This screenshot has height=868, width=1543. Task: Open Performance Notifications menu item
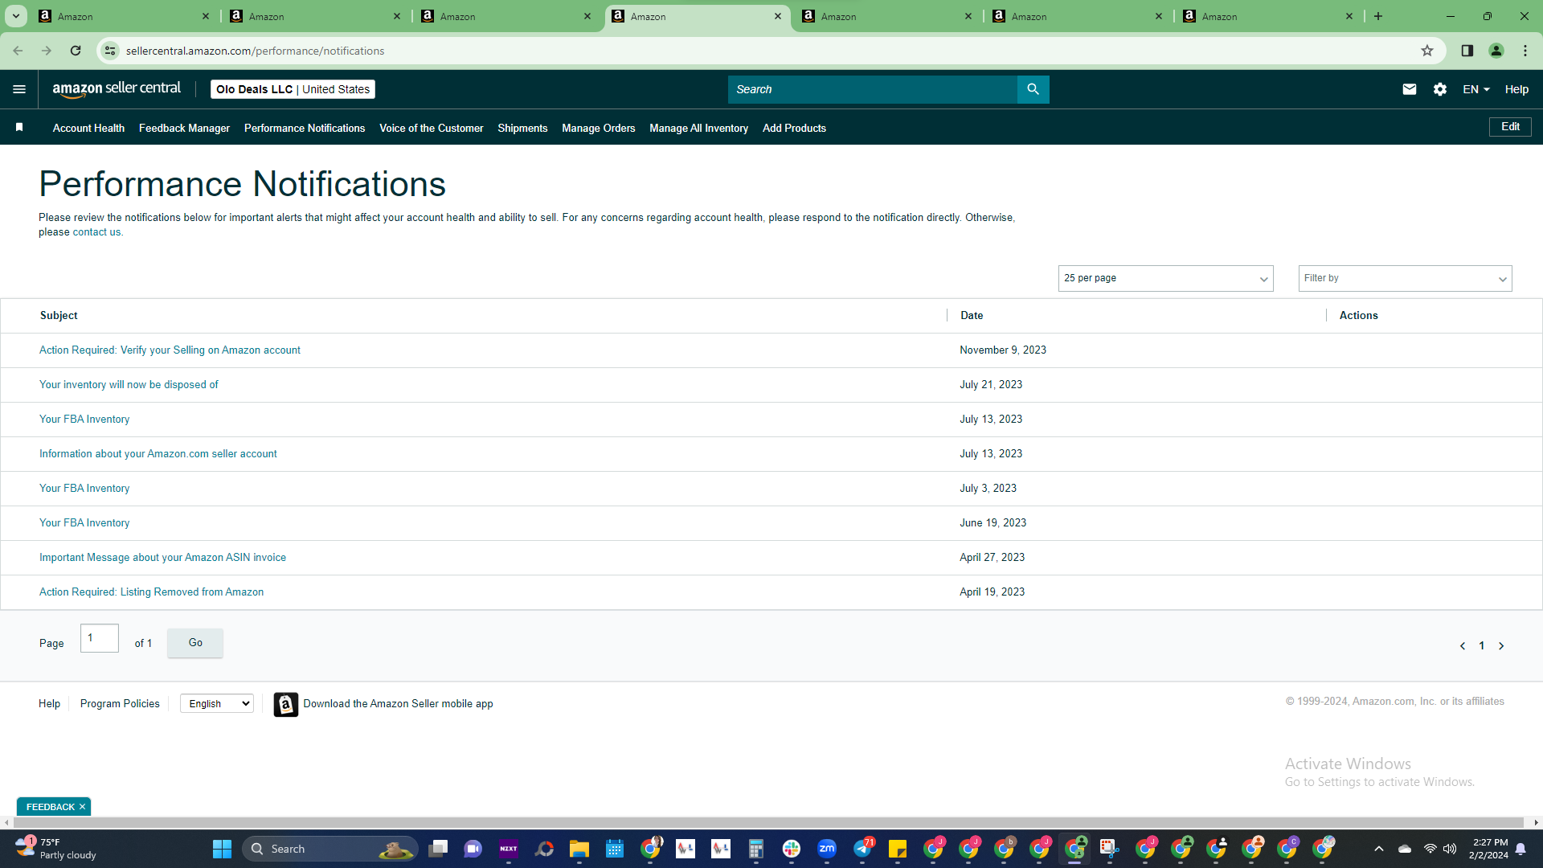coord(305,128)
